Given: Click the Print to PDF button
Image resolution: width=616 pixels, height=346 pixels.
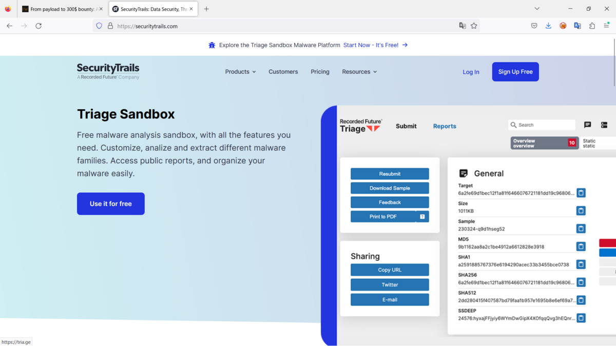Looking at the screenshot, I should tap(383, 217).
